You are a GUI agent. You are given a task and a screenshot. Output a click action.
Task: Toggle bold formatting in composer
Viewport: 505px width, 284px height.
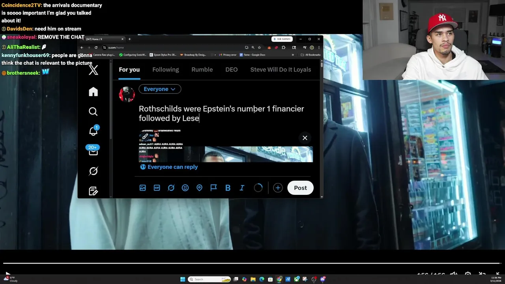tap(228, 188)
